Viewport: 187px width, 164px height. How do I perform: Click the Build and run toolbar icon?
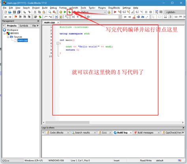tap(69, 12)
